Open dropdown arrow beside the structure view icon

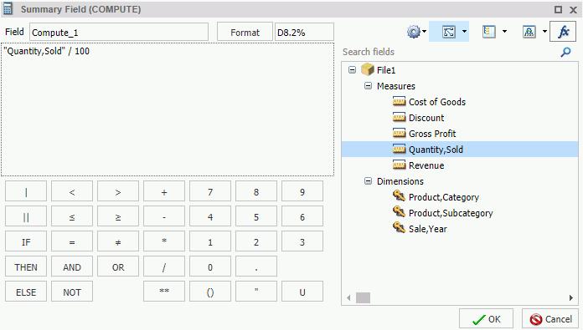(464, 32)
